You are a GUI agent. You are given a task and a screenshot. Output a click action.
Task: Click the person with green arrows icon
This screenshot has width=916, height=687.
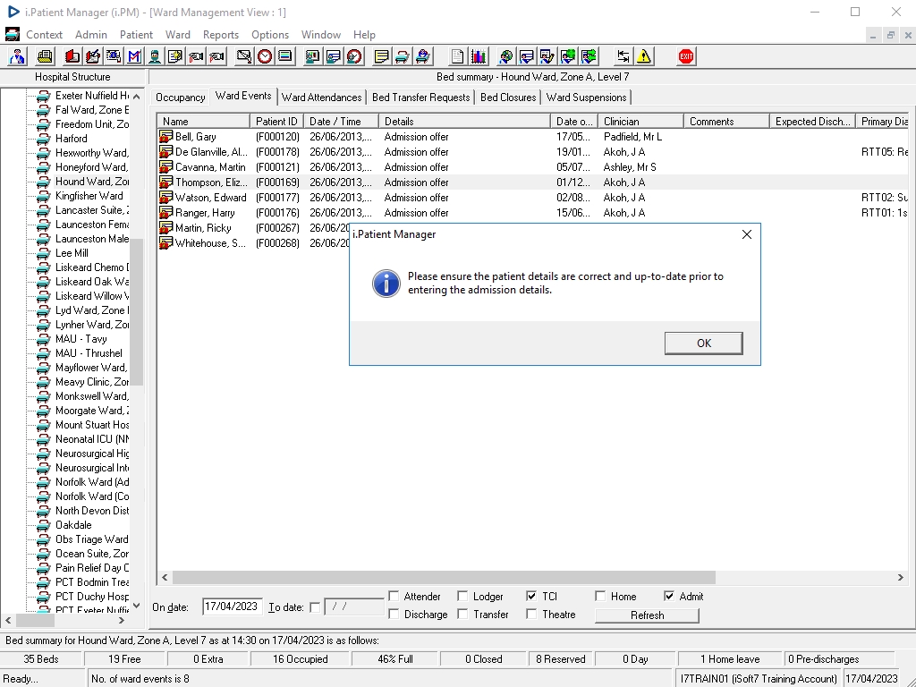[589, 56]
